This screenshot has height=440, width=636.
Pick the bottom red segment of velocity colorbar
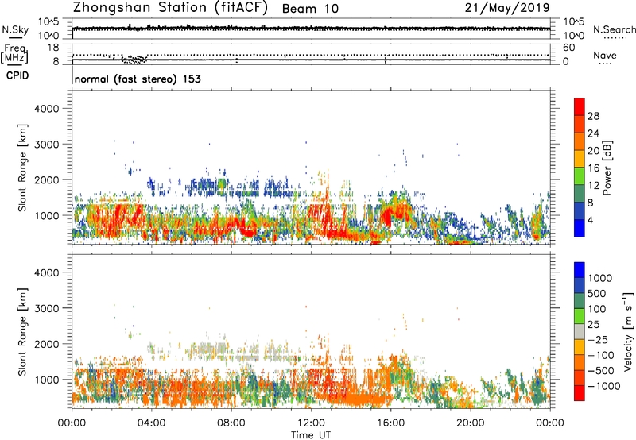pyautogui.click(x=580, y=393)
